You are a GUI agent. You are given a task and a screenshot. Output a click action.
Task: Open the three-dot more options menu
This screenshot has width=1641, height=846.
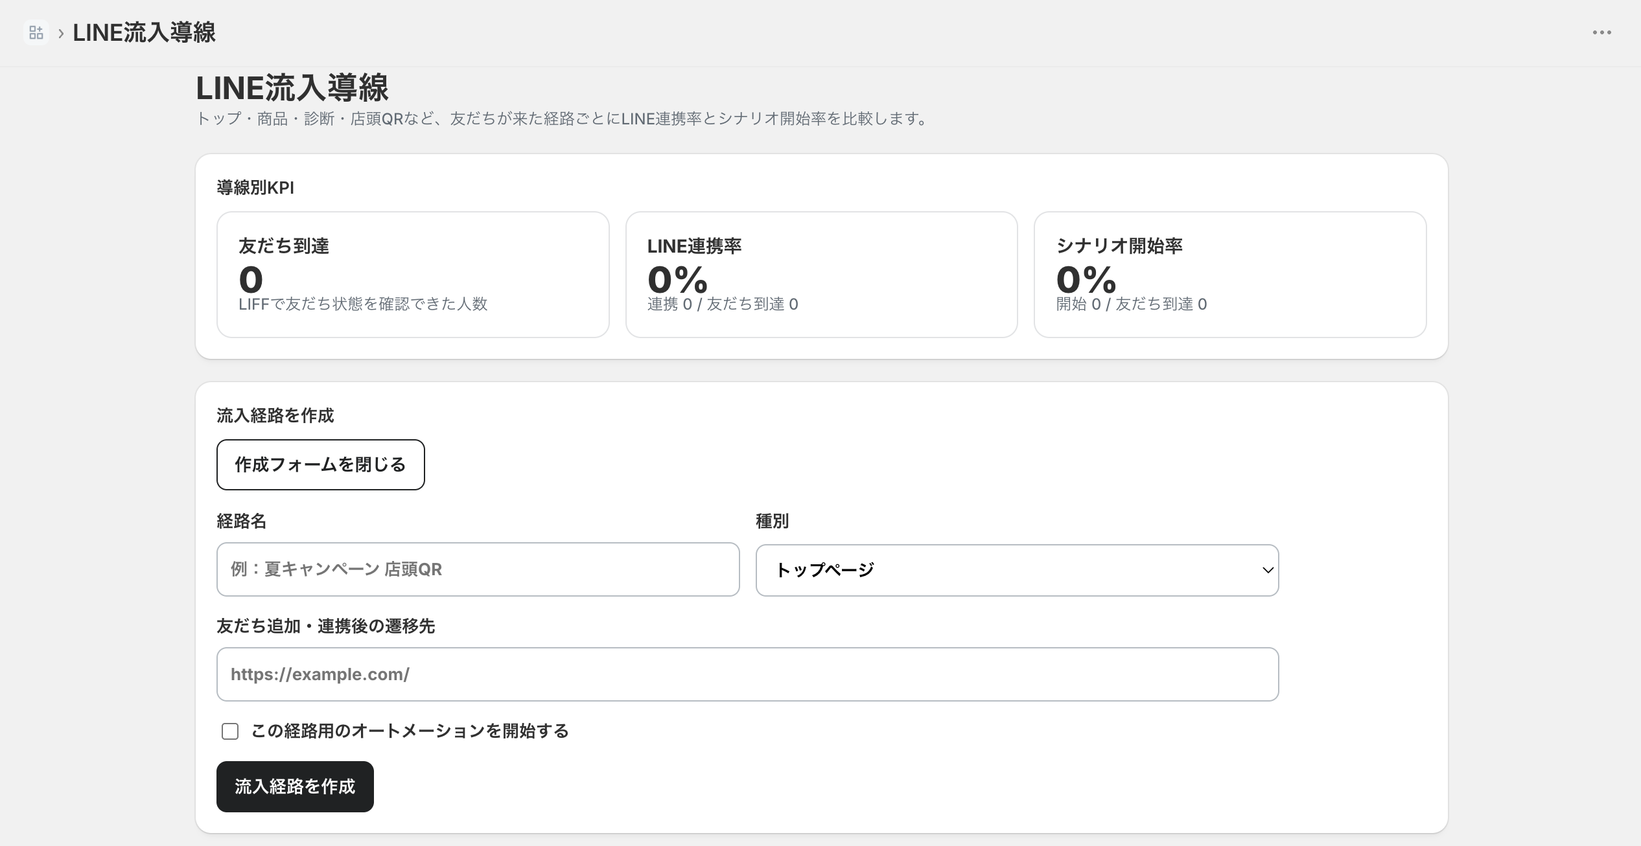1601,32
